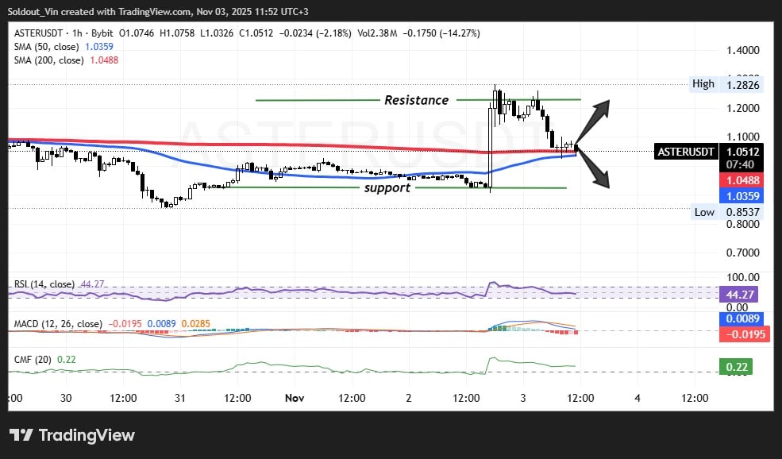The image size is (782, 459).
Task: Click the High 1.2826 price marker
Action: [x=724, y=85]
